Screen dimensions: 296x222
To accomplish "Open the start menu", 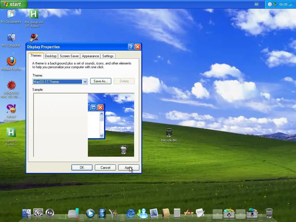I will pos(14,4).
